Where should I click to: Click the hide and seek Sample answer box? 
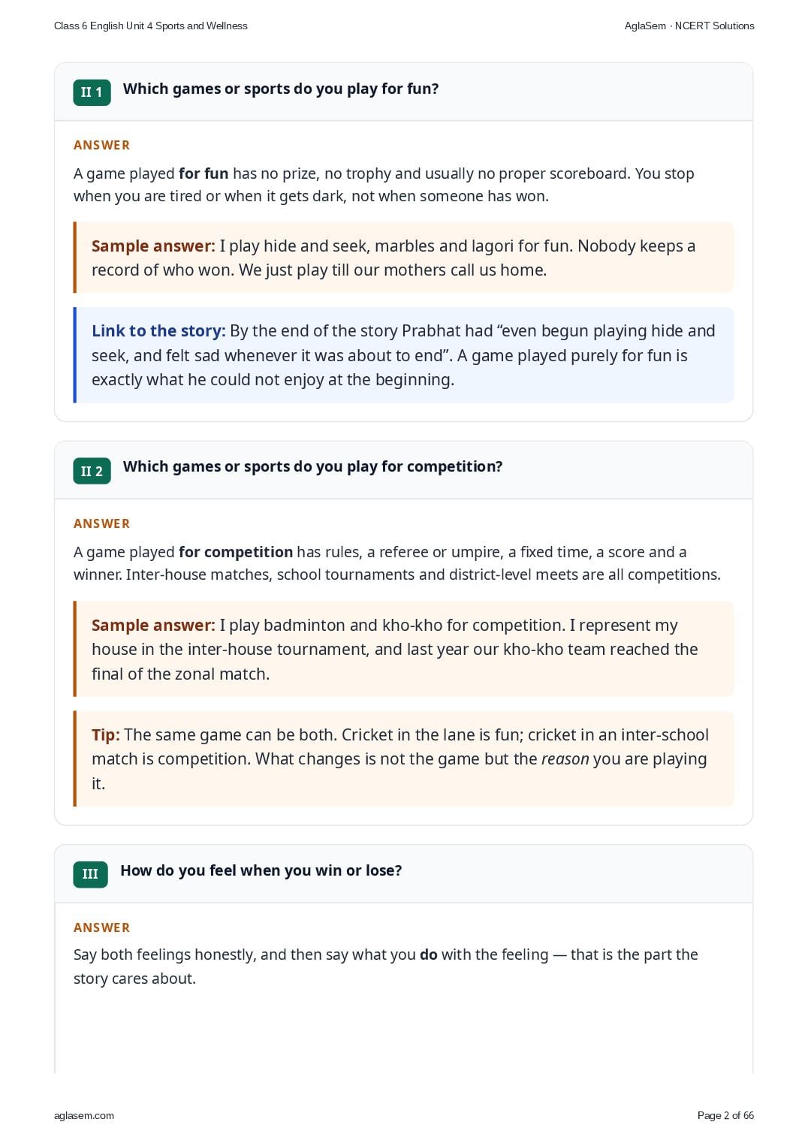403,258
